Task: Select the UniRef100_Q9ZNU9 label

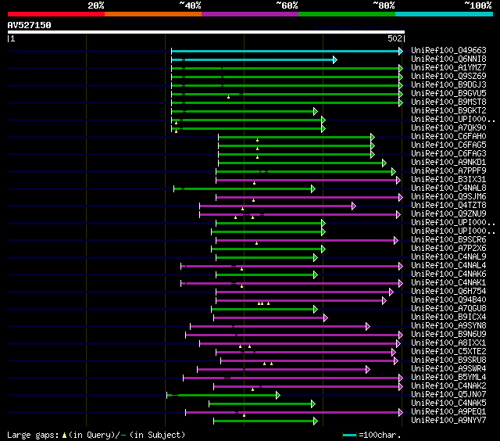Action: [x=448, y=214]
